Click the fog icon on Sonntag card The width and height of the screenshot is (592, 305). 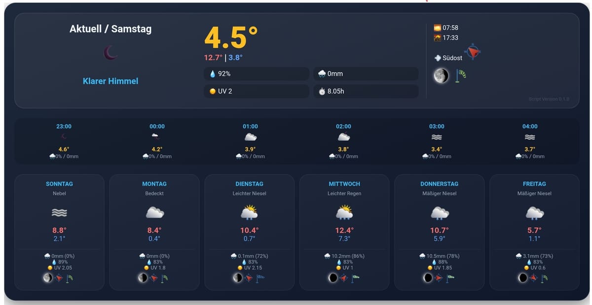click(59, 213)
